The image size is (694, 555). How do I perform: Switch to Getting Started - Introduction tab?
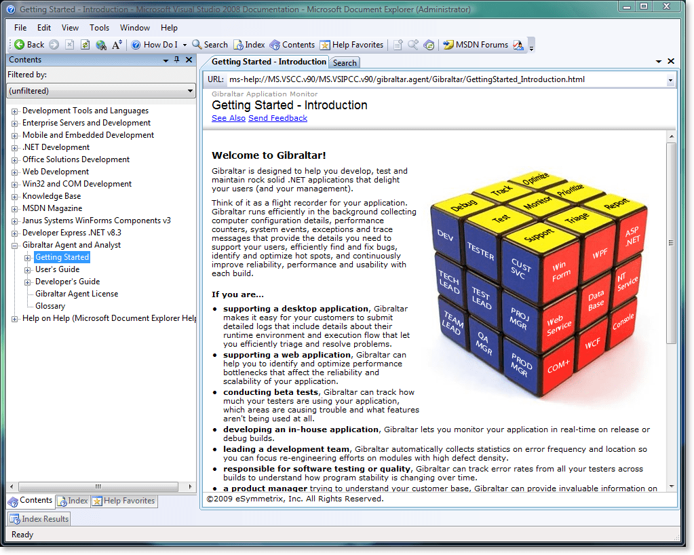pos(269,62)
